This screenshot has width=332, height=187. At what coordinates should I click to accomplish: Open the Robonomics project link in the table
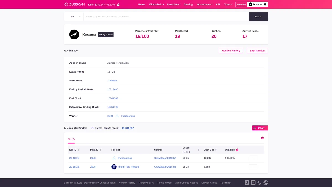(125, 158)
